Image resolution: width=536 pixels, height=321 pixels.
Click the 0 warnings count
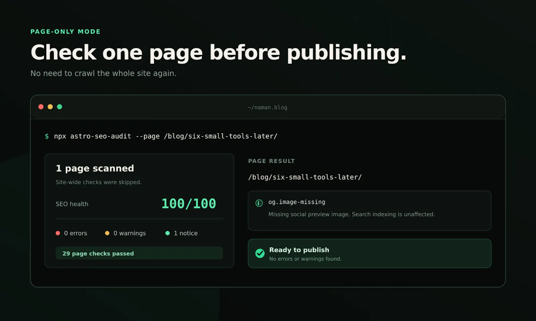(130, 233)
